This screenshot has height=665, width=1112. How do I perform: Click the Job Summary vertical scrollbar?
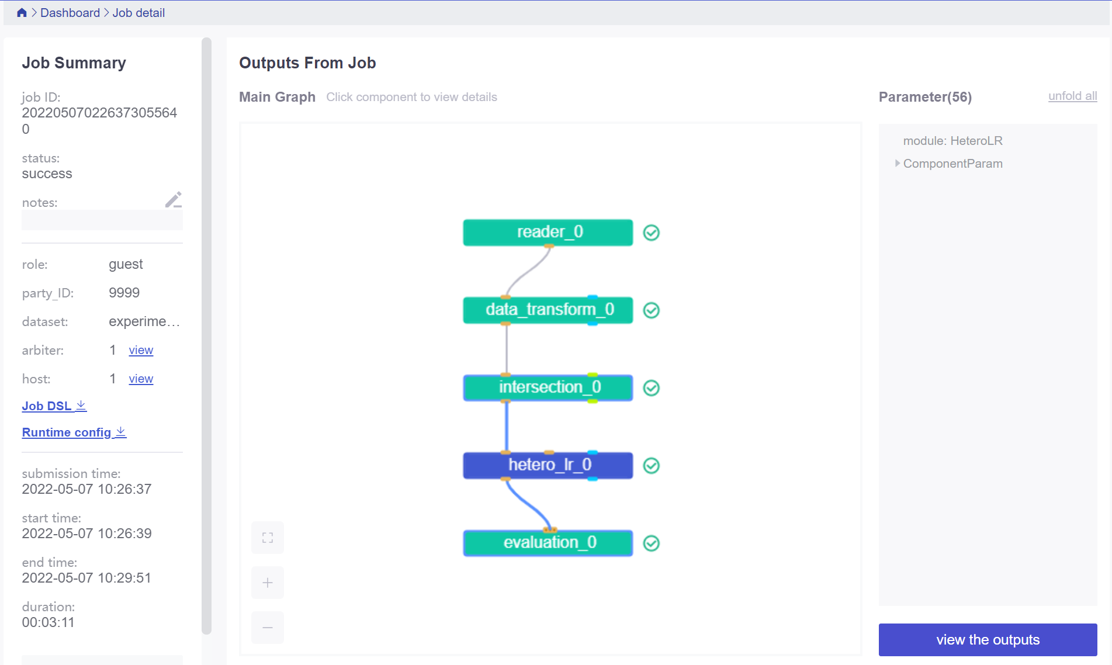tap(206, 336)
